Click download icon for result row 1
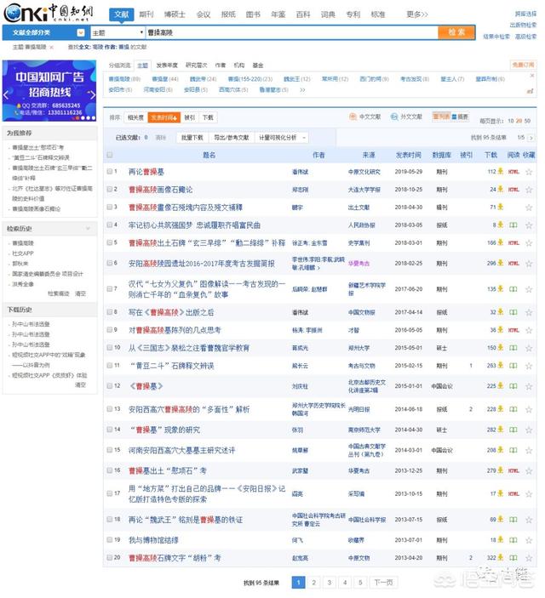545x598 pixels. 501,171
